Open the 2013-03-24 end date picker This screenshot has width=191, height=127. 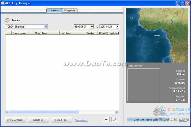click(x=117, y=27)
